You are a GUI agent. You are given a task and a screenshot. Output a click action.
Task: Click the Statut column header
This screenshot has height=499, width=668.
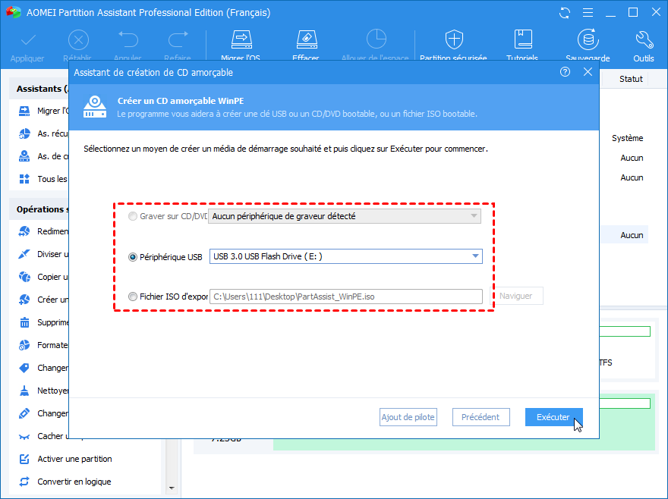[631, 79]
